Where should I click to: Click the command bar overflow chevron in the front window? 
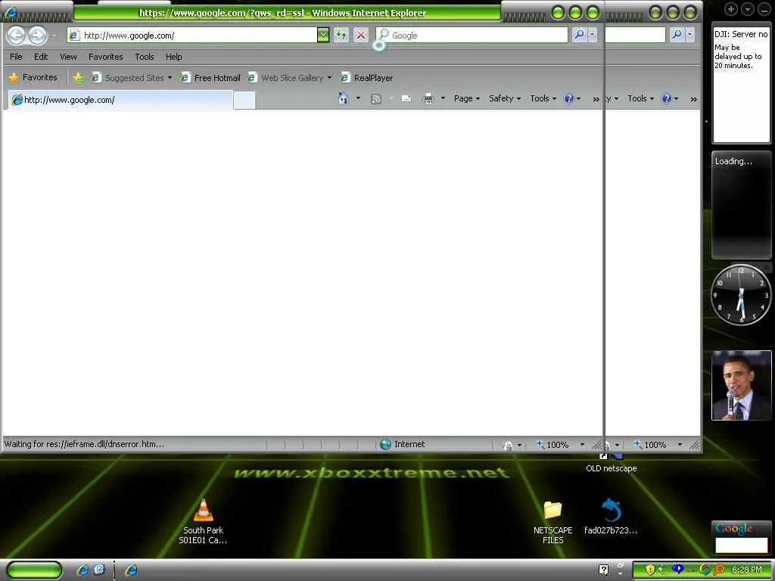[596, 99]
